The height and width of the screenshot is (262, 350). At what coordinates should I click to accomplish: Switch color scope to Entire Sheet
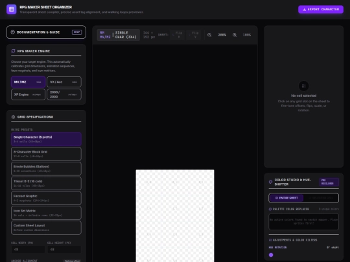pyautogui.click(x=286, y=198)
